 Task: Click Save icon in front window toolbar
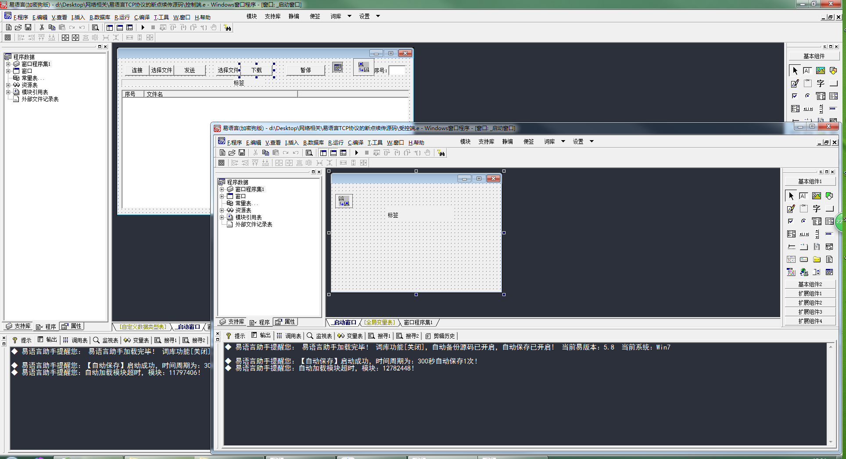pos(242,153)
